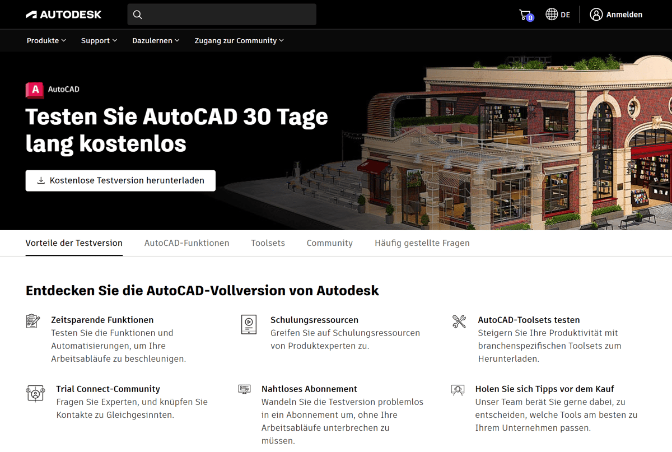Expand Zugang zur Community menu
This screenshot has height=452, width=672.
coord(239,40)
